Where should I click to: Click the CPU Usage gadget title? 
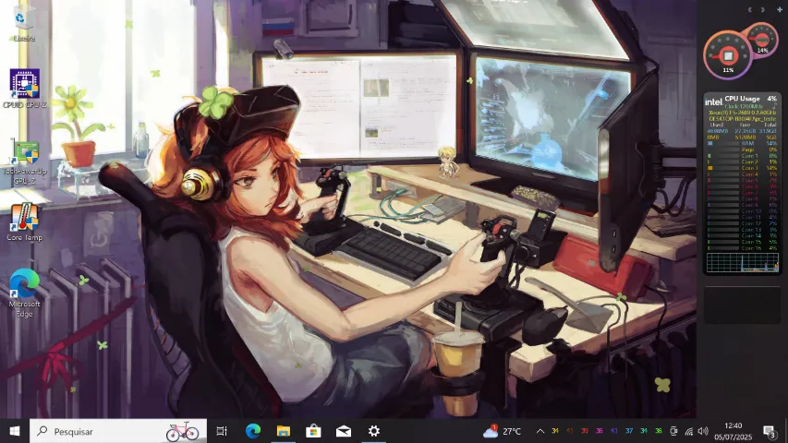click(x=742, y=99)
